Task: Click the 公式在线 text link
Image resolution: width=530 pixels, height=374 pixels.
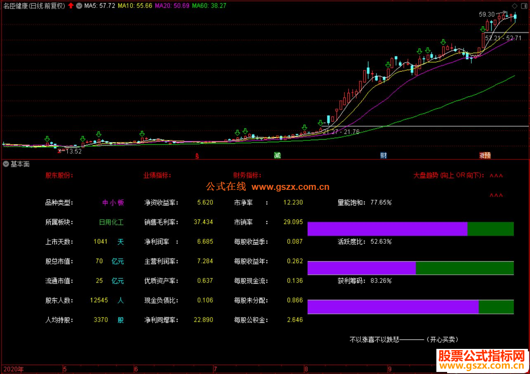Action: coord(226,187)
